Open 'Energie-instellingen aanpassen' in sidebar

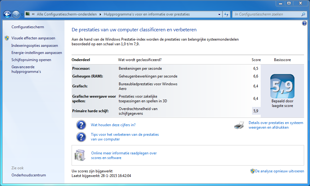[37, 53]
